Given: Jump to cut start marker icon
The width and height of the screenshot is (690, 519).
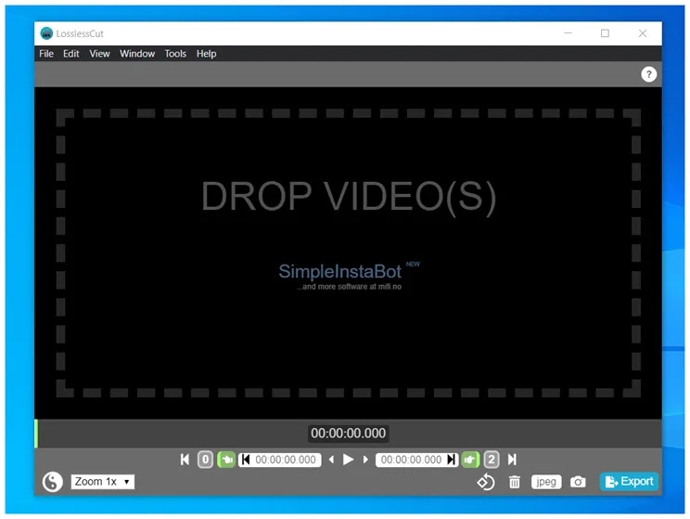Looking at the screenshot, I should [246, 460].
